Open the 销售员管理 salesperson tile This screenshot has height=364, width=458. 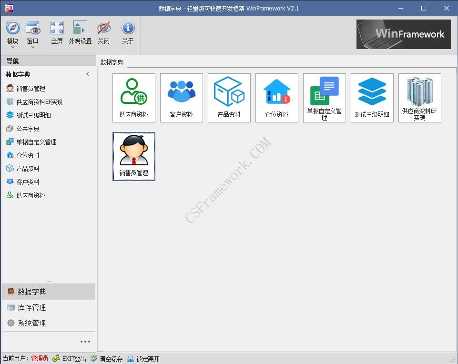point(133,156)
